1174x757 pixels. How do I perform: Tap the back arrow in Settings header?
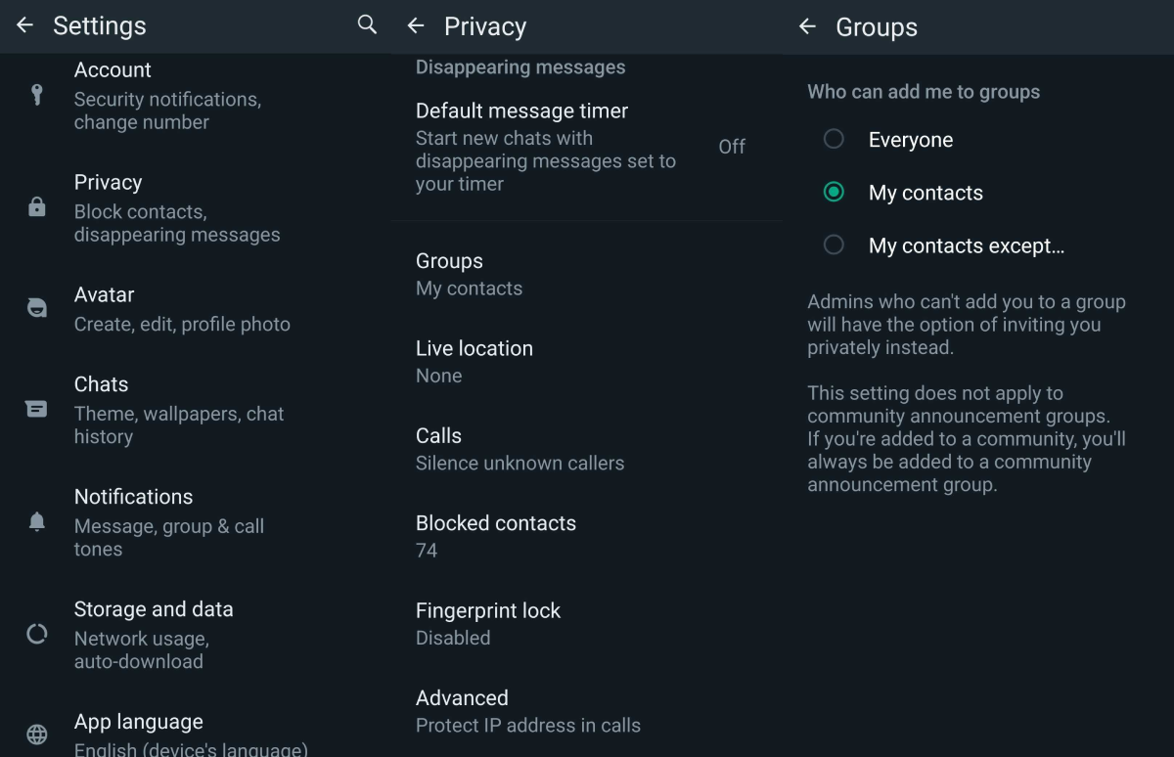pos(24,25)
